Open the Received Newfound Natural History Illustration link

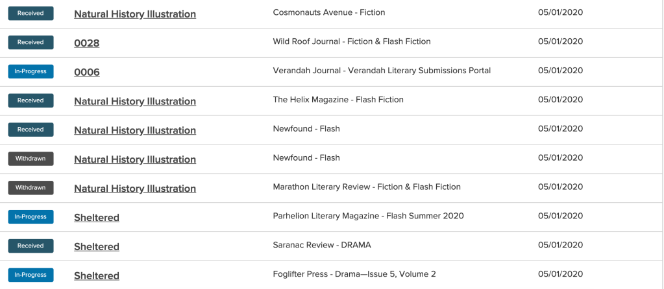pos(135,131)
